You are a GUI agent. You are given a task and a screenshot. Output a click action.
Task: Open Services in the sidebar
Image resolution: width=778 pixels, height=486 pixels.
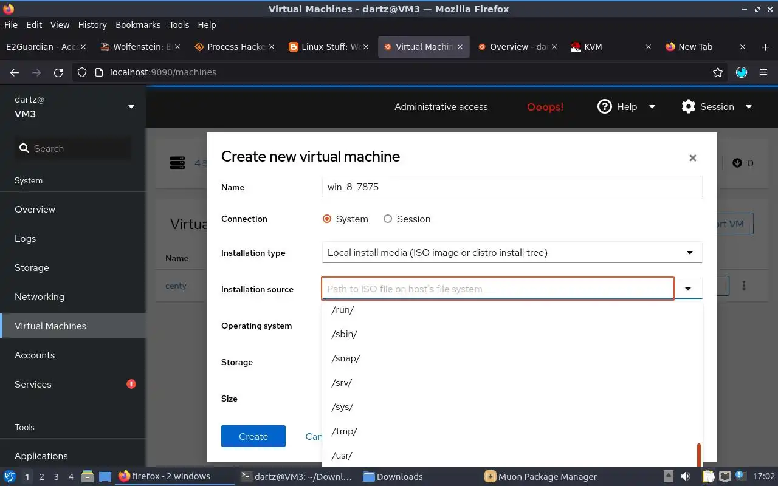[73, 384]
